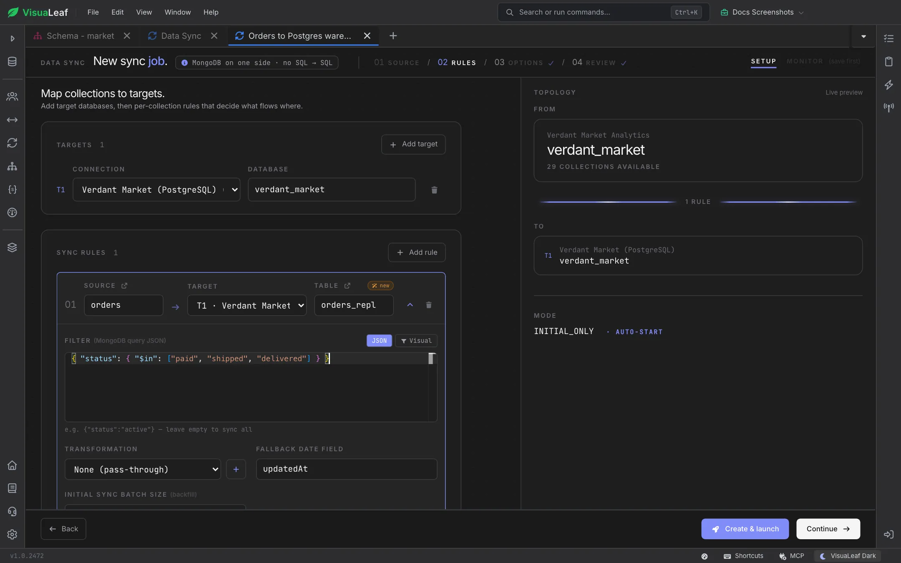The height and width of the screenshot is (563, 901).
Task: Delete target T1 with trash icon
Action: [434, 190]
